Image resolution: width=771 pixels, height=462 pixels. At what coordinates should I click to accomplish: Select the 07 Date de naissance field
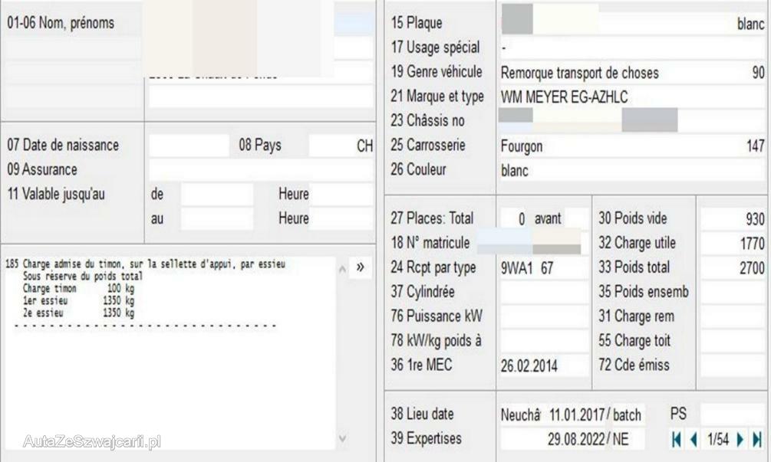[189, 145]
